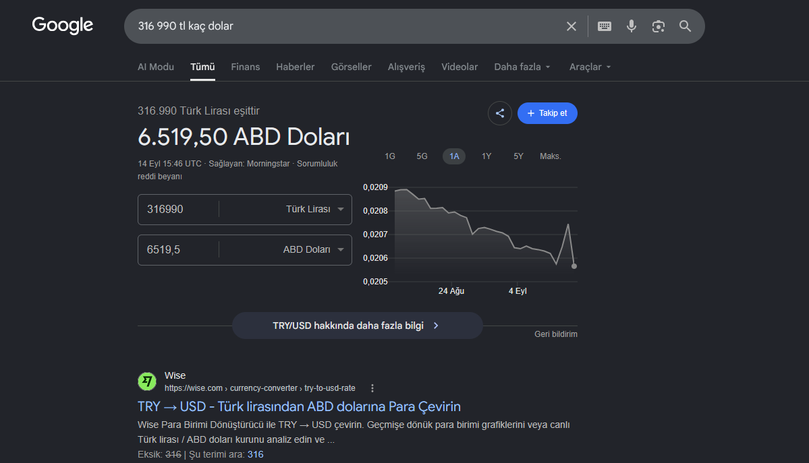809x463 pixels.
Task: Open the Wise TRY → USD result title
Action: 300,406
